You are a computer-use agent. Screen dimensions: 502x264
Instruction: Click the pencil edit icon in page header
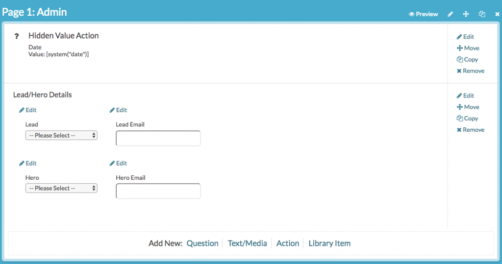450,14
